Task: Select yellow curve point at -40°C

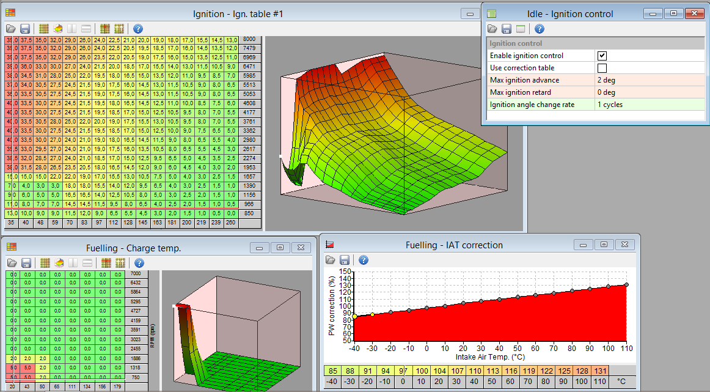Action: [354, 316]
